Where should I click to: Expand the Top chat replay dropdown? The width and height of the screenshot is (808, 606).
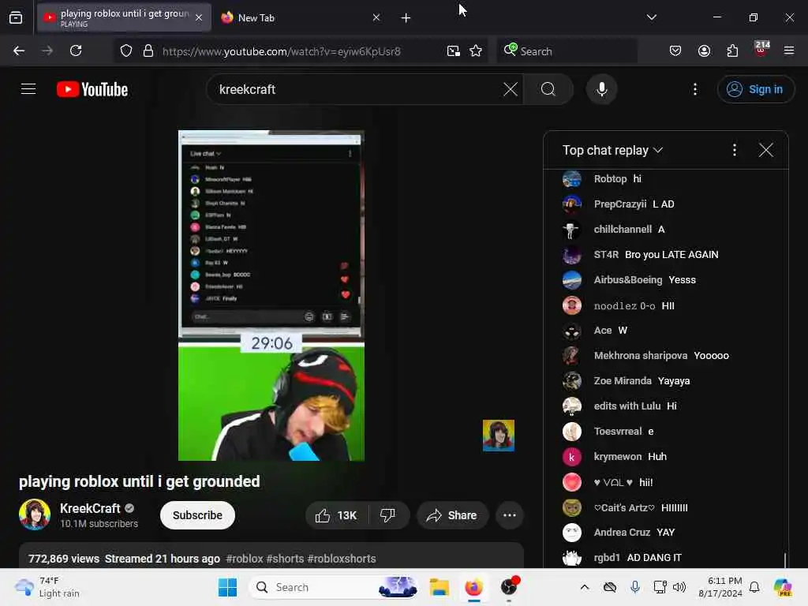(x=612, y=150)
